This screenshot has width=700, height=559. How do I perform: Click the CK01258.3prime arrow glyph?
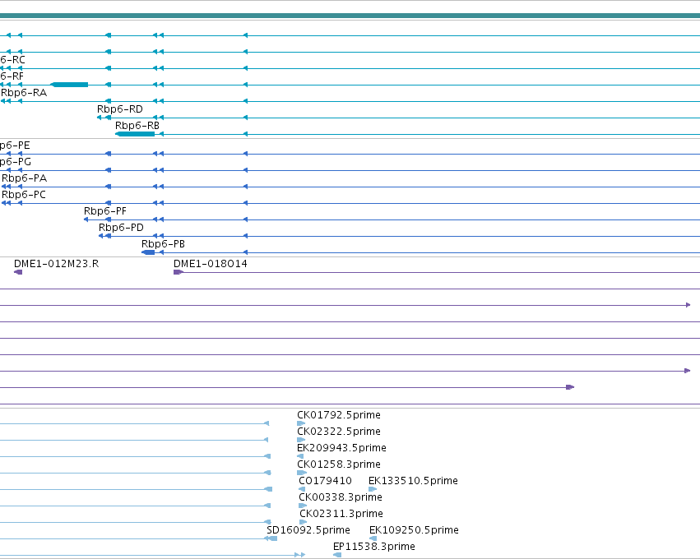pyautogui.click(x=302, y=473)
